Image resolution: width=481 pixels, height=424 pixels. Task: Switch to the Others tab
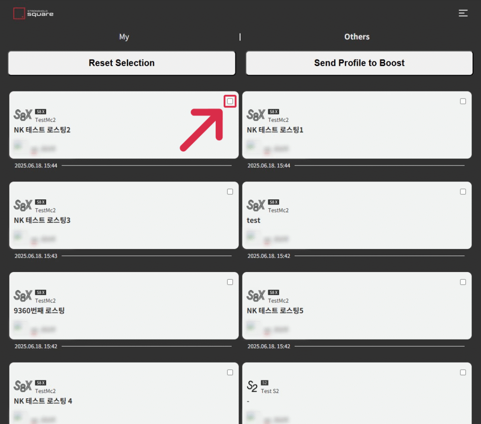(x=357, y=37)
